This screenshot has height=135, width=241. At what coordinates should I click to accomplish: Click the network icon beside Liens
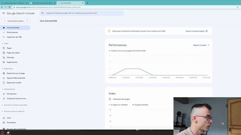[x=4, y=118]
